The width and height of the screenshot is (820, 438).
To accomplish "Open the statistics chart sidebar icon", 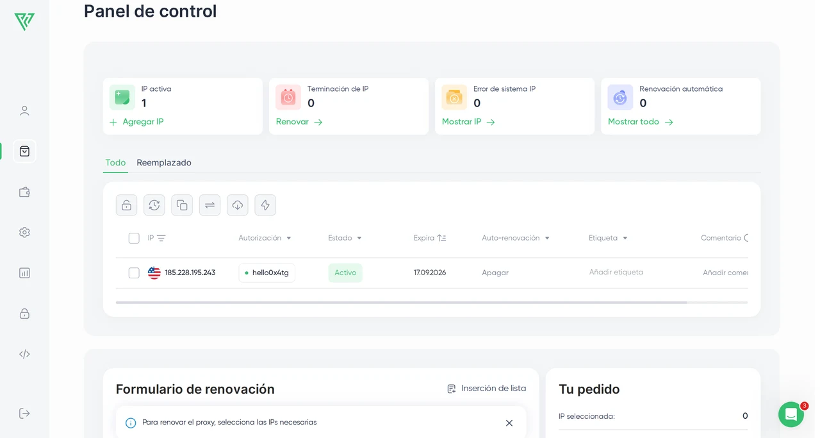I will click(24, 273).
